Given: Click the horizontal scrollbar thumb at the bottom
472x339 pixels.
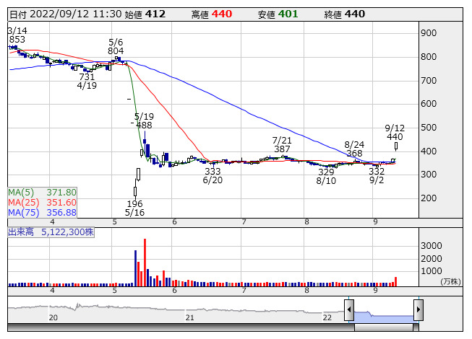Looking at the screenshot, I should 384,327.
